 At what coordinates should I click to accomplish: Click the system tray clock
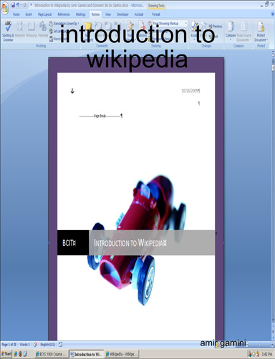266,354
